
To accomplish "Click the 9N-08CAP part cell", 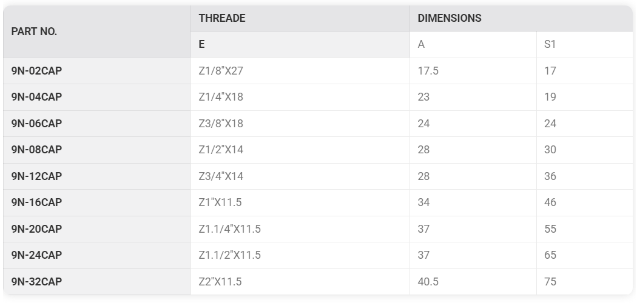I will click(x=97, y=150).
